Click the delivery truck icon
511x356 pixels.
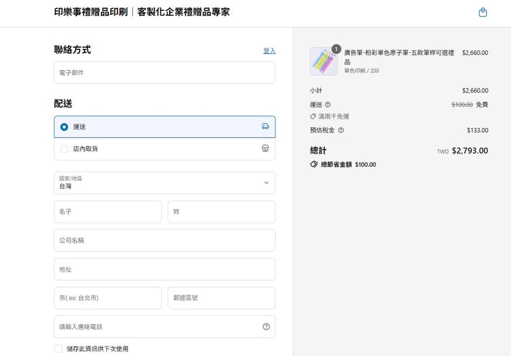[x=265, y=127]
